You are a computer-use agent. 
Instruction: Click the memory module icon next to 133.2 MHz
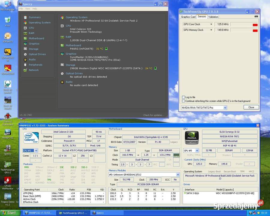click(x=176, y=155)
